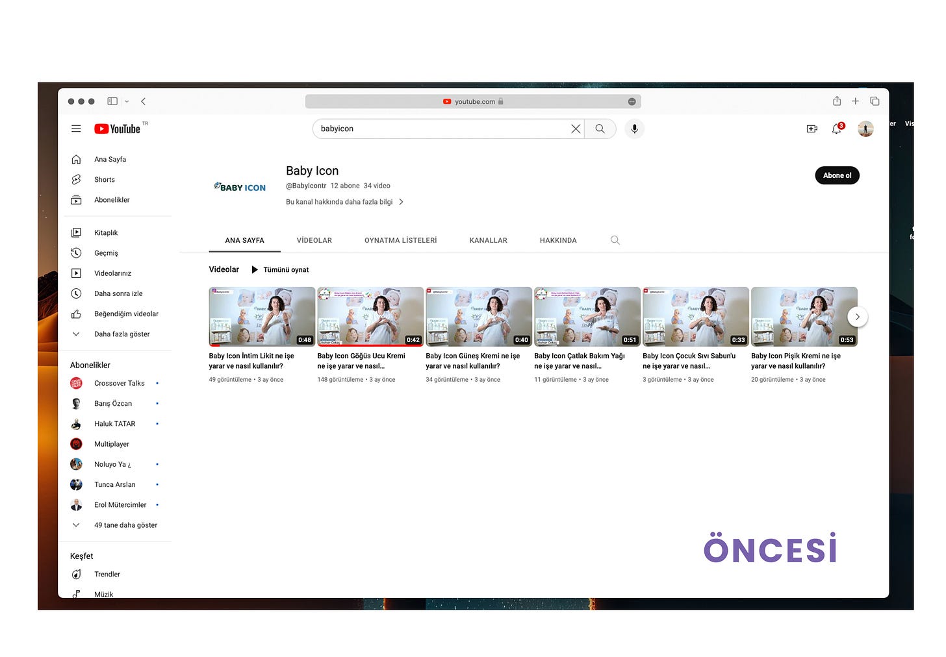946x657 pixels.
Task: Open the notifications bell
Action: [x=837, y=129]
